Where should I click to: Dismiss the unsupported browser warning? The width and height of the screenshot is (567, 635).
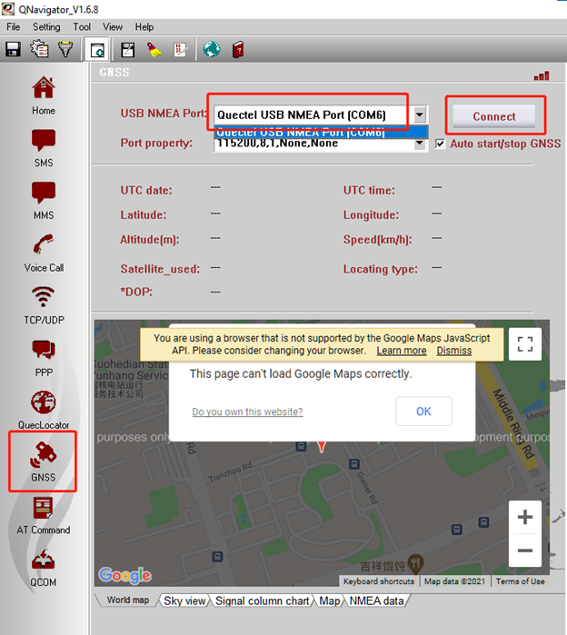click(454, 351)
